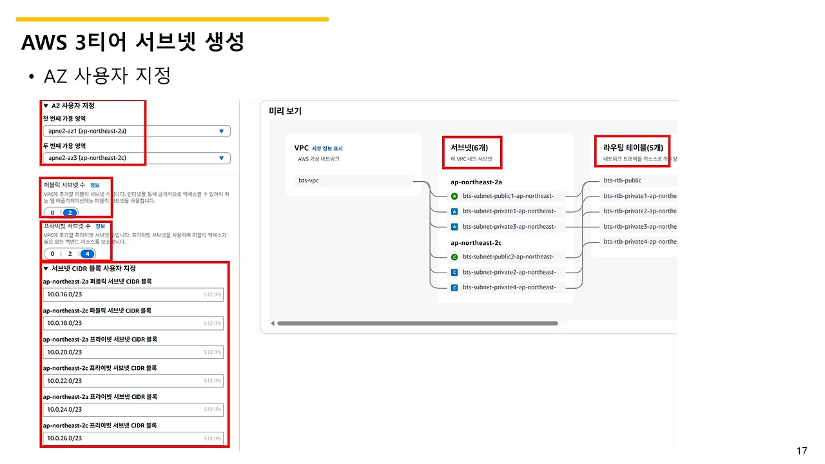Click the green C icon for bts-subnet-public2
The height and width of the screenshot is (464, 825).
(454, 257)
